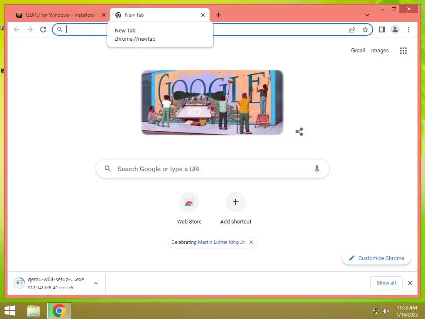Go back using the back arrow

[17, 29]
